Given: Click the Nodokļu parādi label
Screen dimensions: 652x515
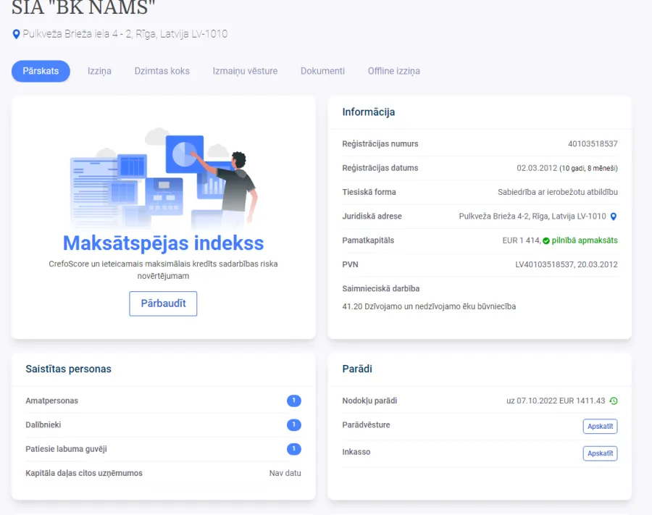Looking at the screenshot, I should coord(369,401).
